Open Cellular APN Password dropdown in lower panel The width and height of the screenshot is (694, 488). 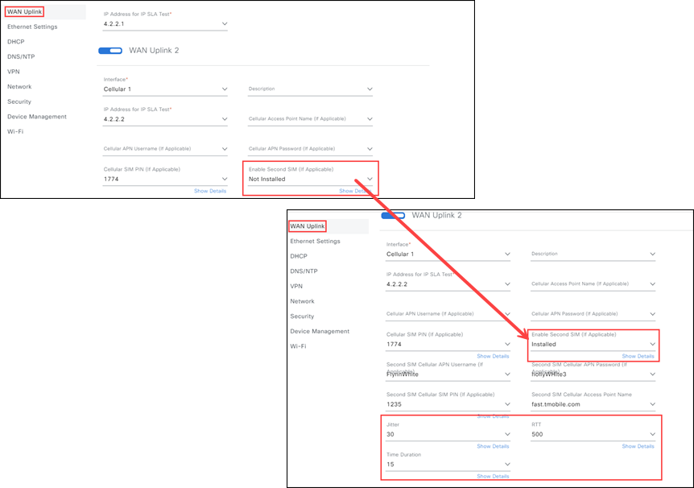pyautogui.click(x=652, y=314)
